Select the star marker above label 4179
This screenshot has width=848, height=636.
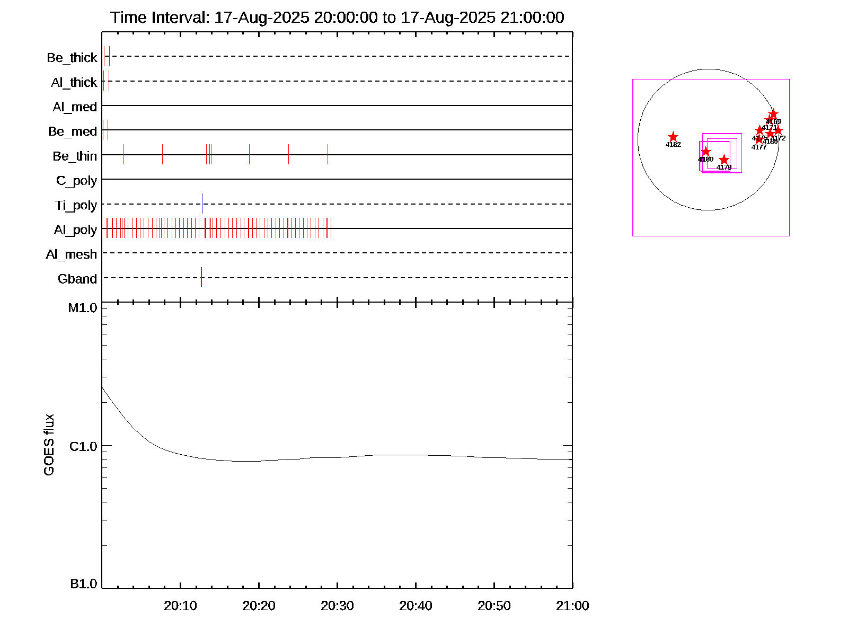tap(723, 160)
